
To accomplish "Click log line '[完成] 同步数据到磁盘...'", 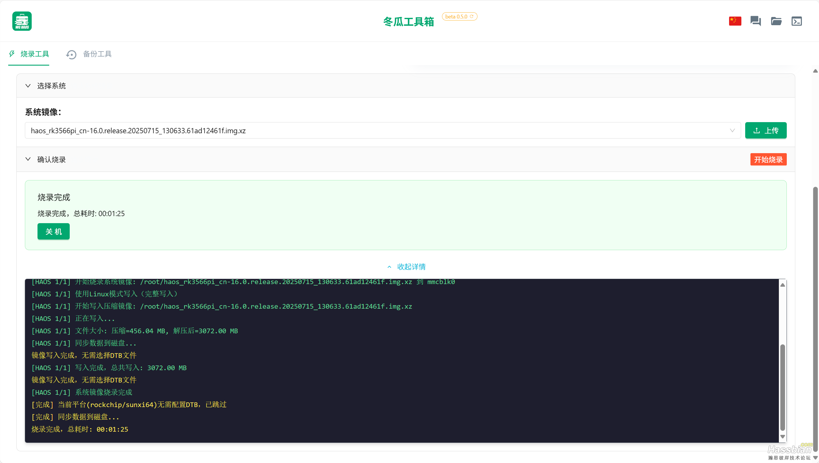I will click(x=75, y=417).
